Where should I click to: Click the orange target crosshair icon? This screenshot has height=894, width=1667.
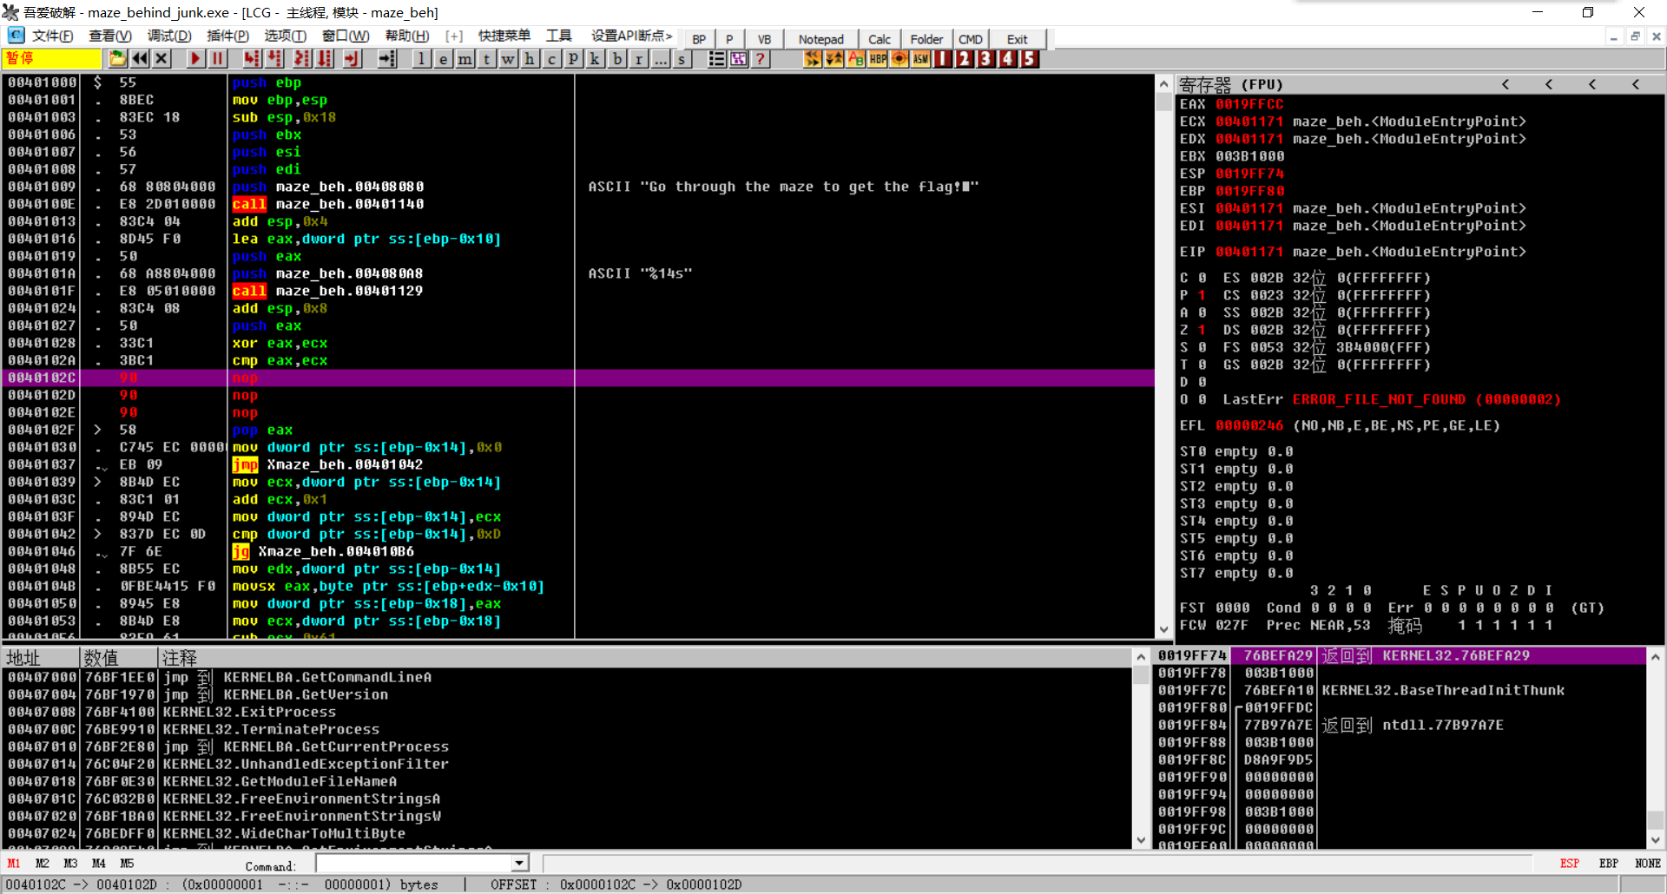[899, 58]
